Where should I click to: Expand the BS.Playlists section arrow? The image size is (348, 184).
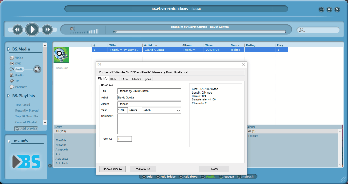pos(8,96)
